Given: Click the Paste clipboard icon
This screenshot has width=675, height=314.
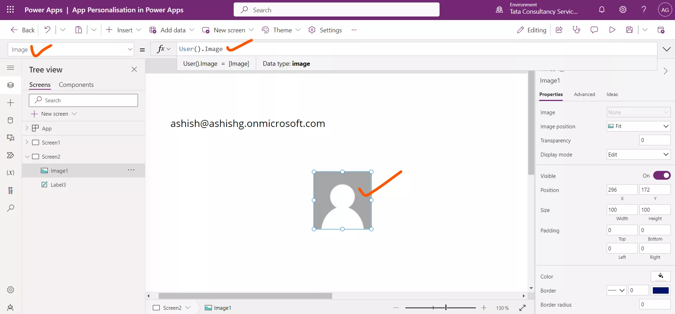Looking at the screenshot, I should (x=78, y=30).
